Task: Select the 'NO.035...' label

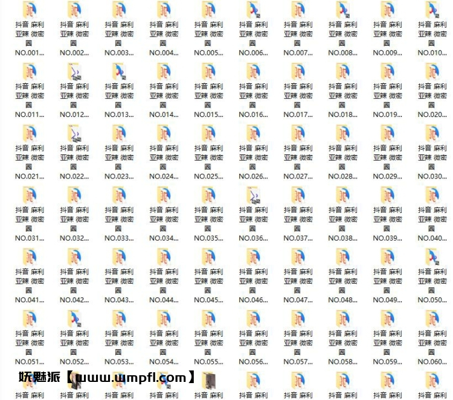Action: [208, 238]
